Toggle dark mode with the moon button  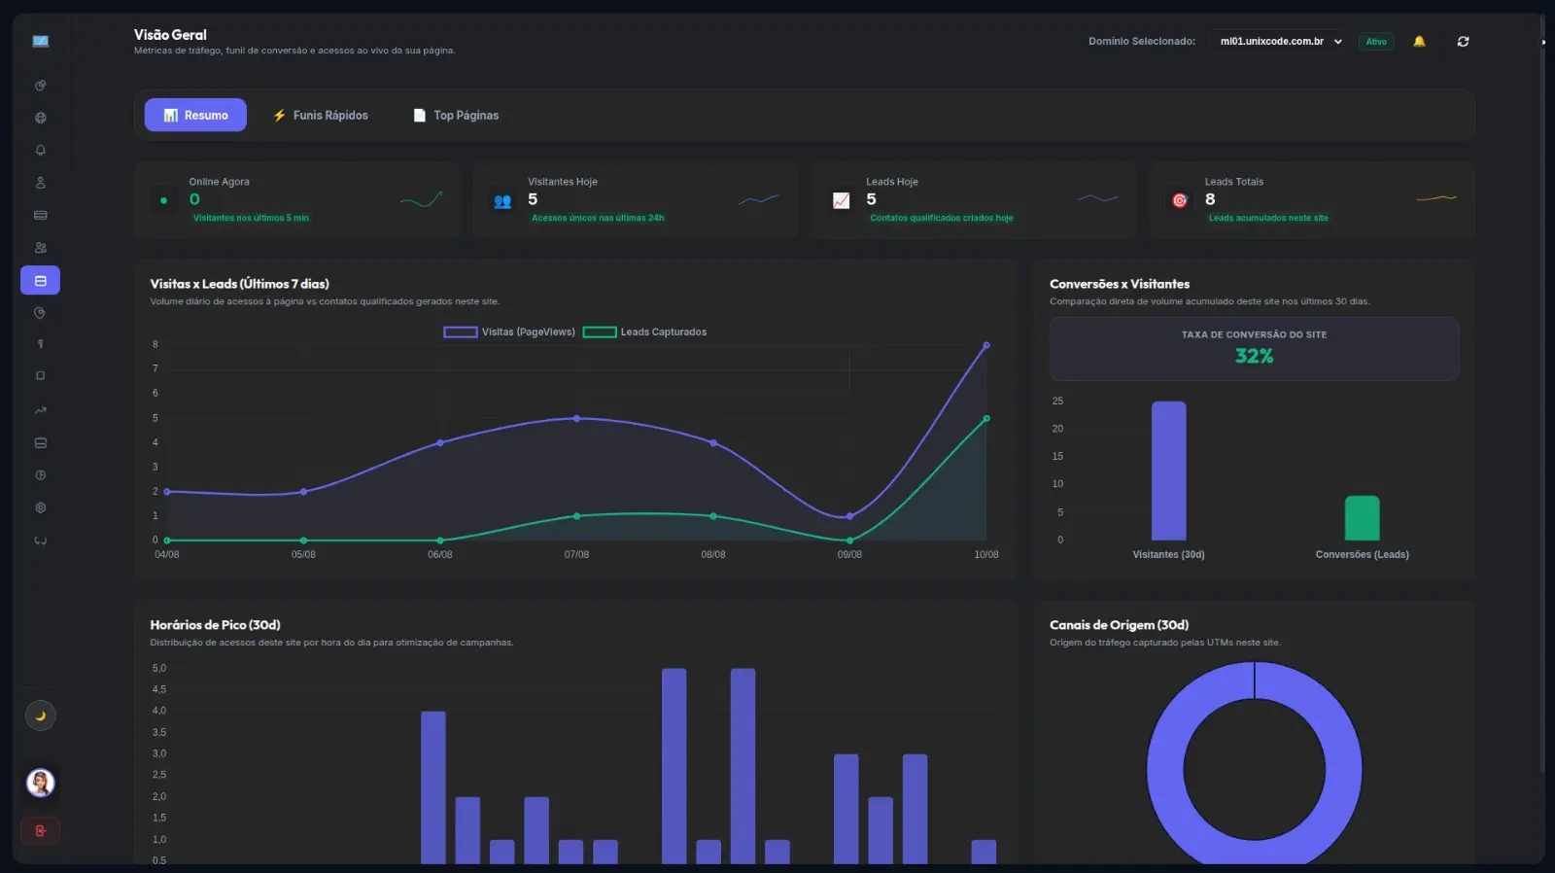tap(40, 716)
